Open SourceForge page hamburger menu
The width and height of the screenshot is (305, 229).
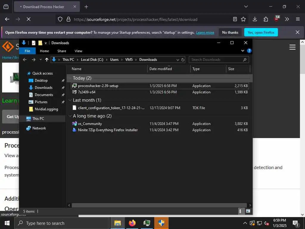(x=292, y=47)
